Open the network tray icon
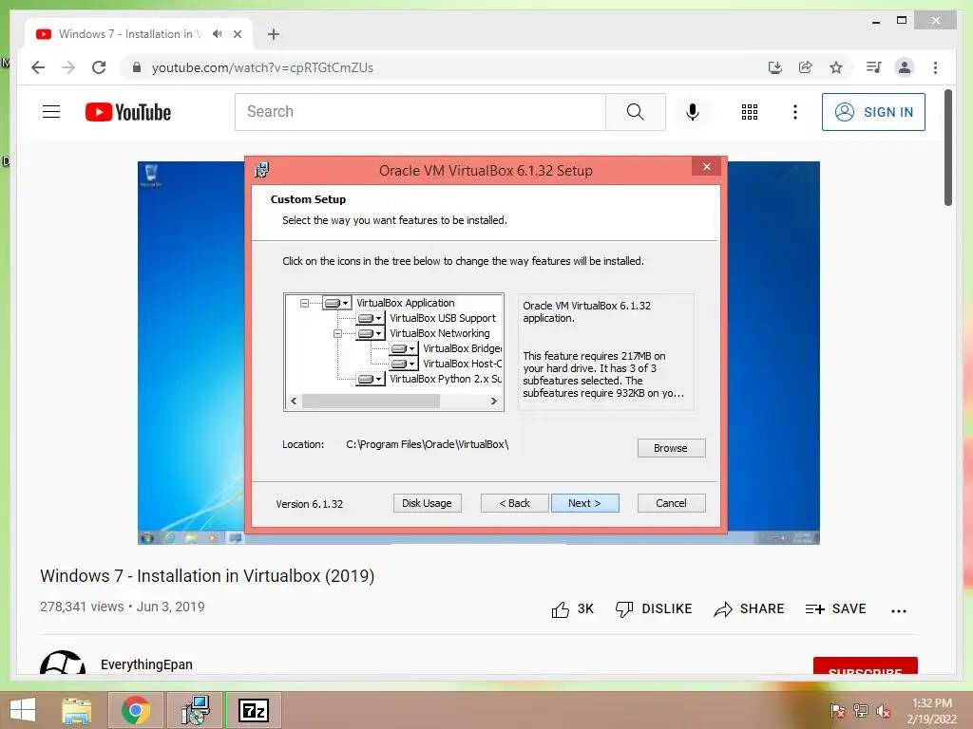 coord(861,710)
